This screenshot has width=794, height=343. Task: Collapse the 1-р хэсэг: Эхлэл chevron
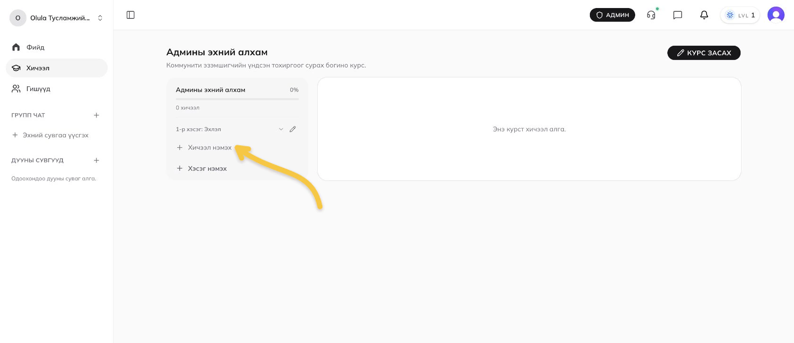coord(281,129)
